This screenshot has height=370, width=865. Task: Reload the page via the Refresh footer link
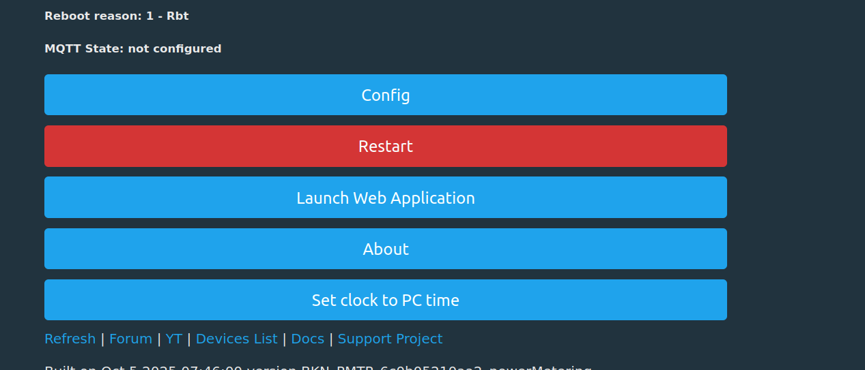[x=70, y=339]
